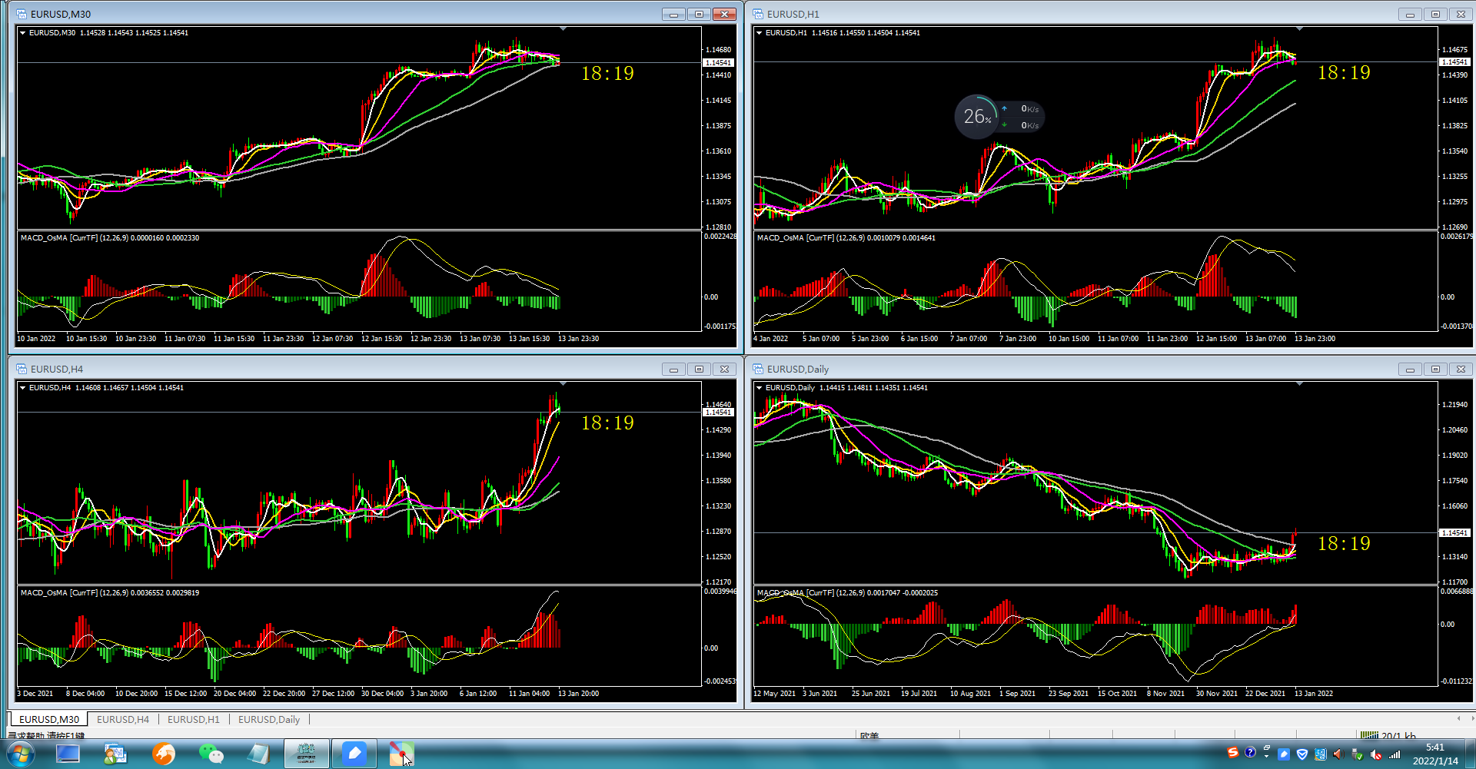Screen dimensions: 1476x769
Task: Open the WeChat taskbar icon
Action: point(211,754)
